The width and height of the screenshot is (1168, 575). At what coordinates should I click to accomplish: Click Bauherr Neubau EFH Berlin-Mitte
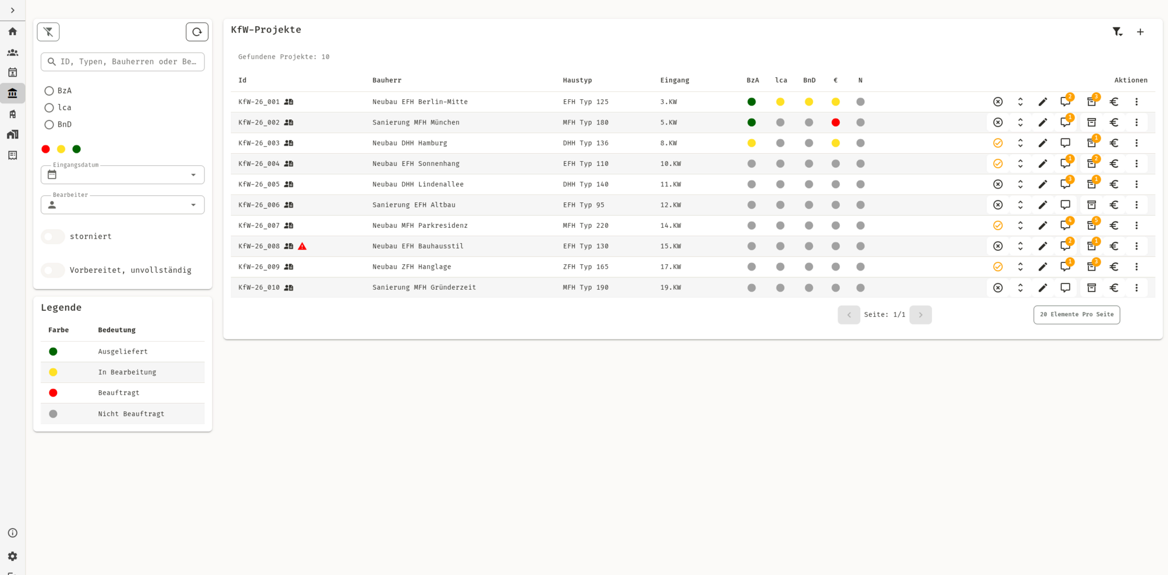420,102
